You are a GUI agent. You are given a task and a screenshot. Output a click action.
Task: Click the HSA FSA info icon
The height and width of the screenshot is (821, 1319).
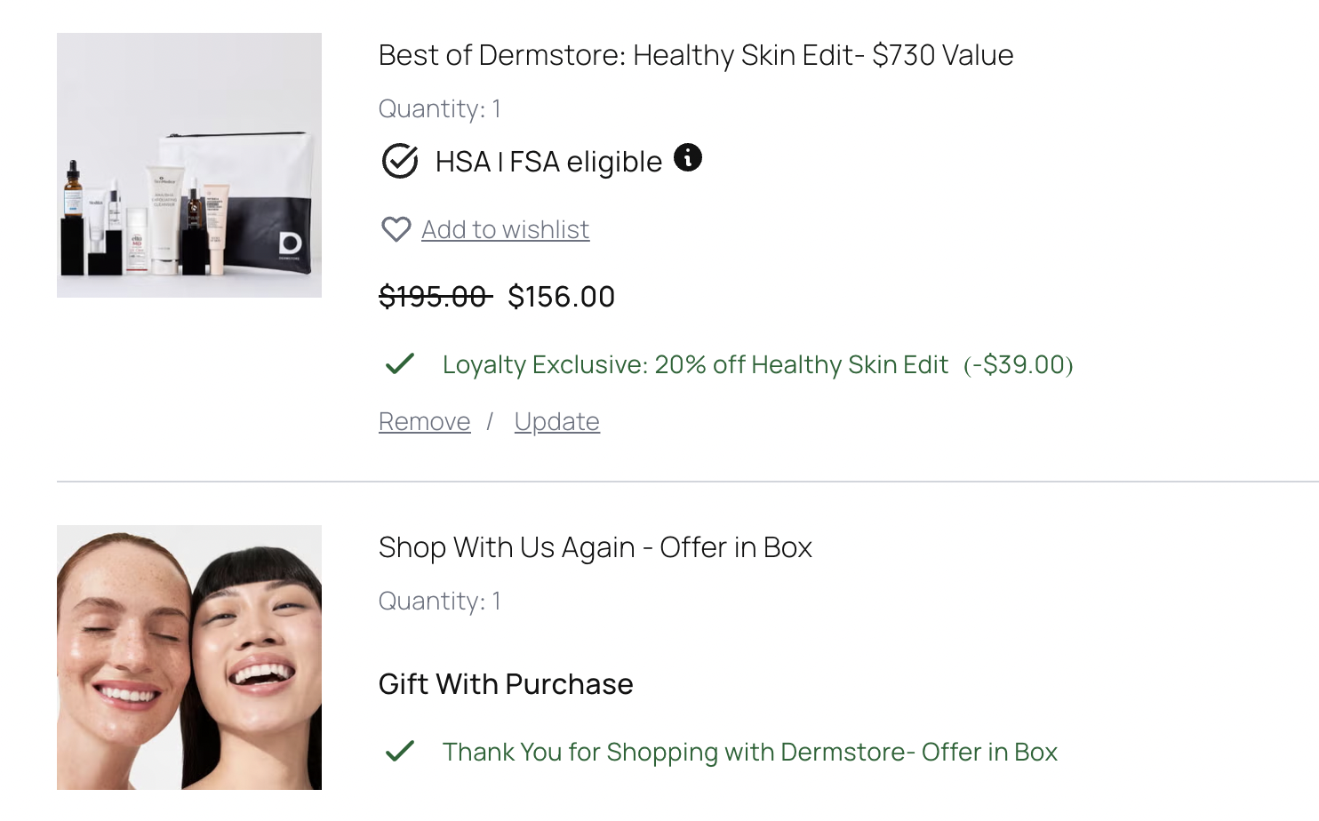pos(688,158)
